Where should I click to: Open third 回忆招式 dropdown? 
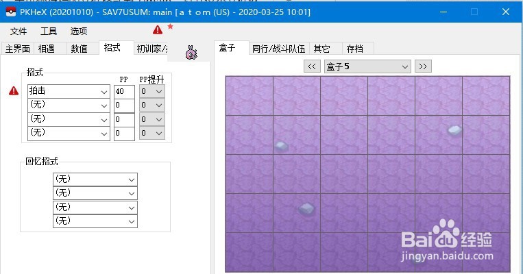pyautogui.click(x=95, y=208)
